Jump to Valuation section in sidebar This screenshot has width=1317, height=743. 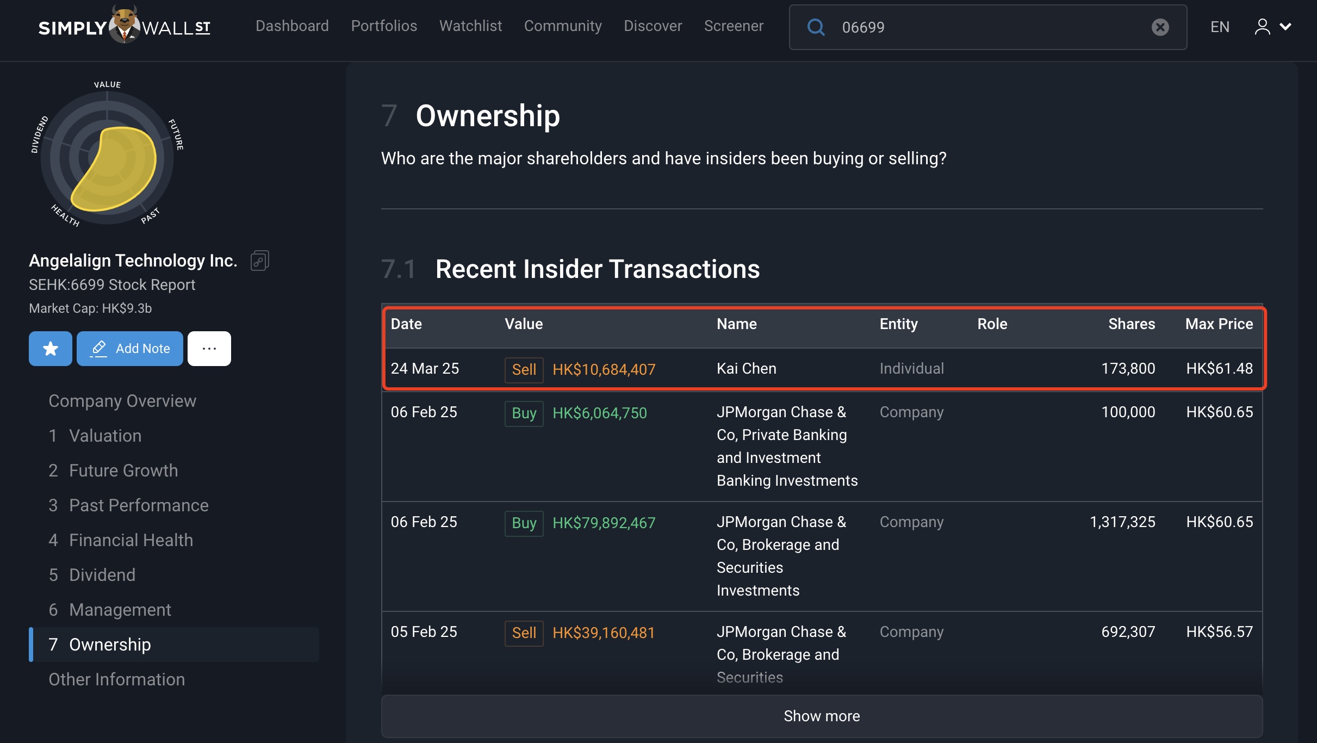105,436
